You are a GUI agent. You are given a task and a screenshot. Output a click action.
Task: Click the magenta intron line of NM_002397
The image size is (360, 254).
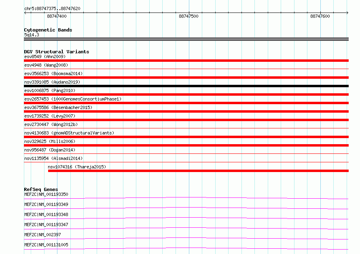[186, 238]
